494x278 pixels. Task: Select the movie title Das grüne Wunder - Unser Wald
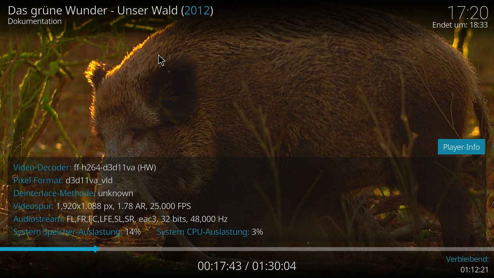point(93,10)
